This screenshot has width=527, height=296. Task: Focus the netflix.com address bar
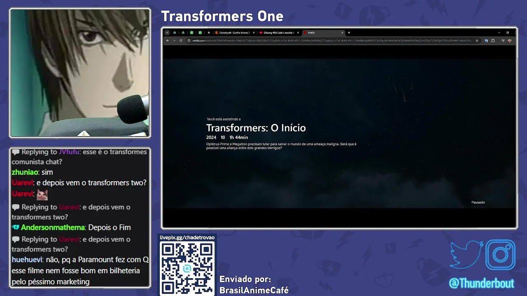pyautogui.click(x=333, y=41)
